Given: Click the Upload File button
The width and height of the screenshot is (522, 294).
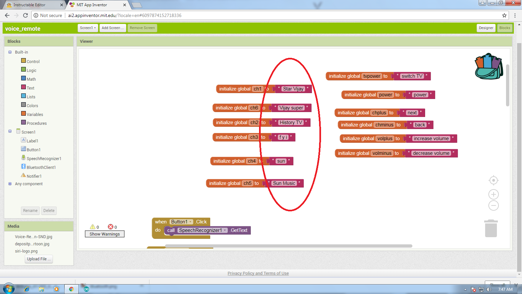Looking at the screenshot, I should tap(39, 259).
